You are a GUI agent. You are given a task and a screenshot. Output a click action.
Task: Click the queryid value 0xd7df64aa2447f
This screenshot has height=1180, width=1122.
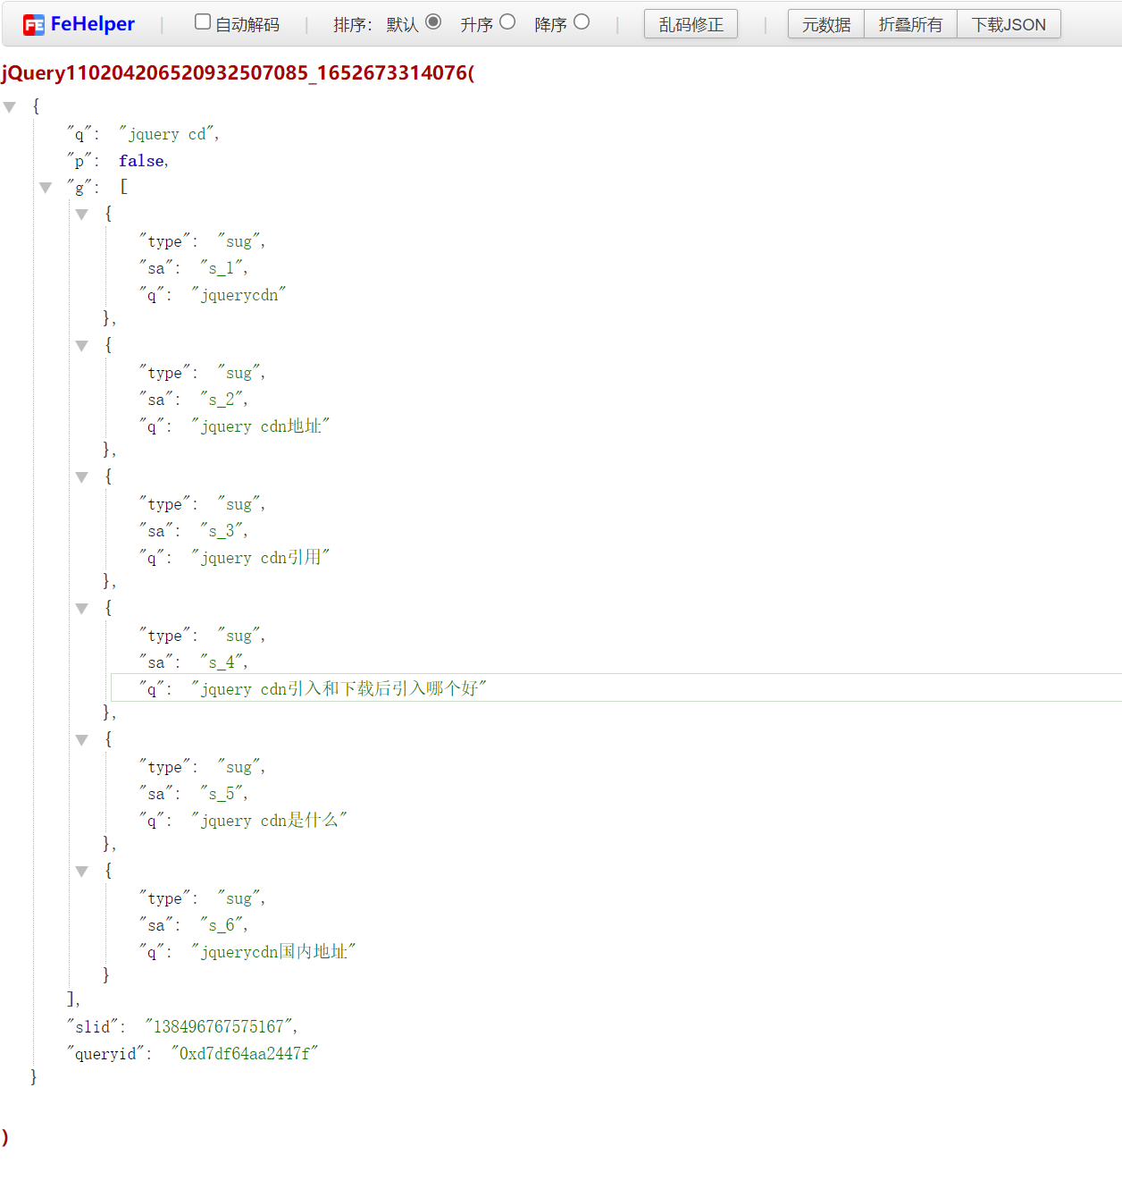click(x=245, y=1054)
